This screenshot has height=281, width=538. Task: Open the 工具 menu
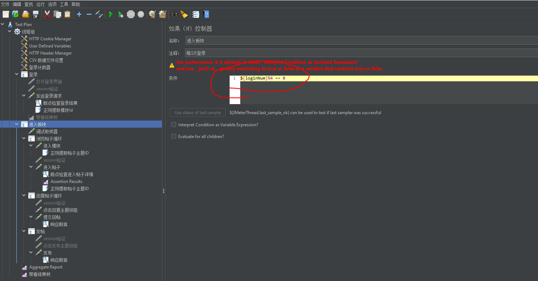[x=64, y=4]
